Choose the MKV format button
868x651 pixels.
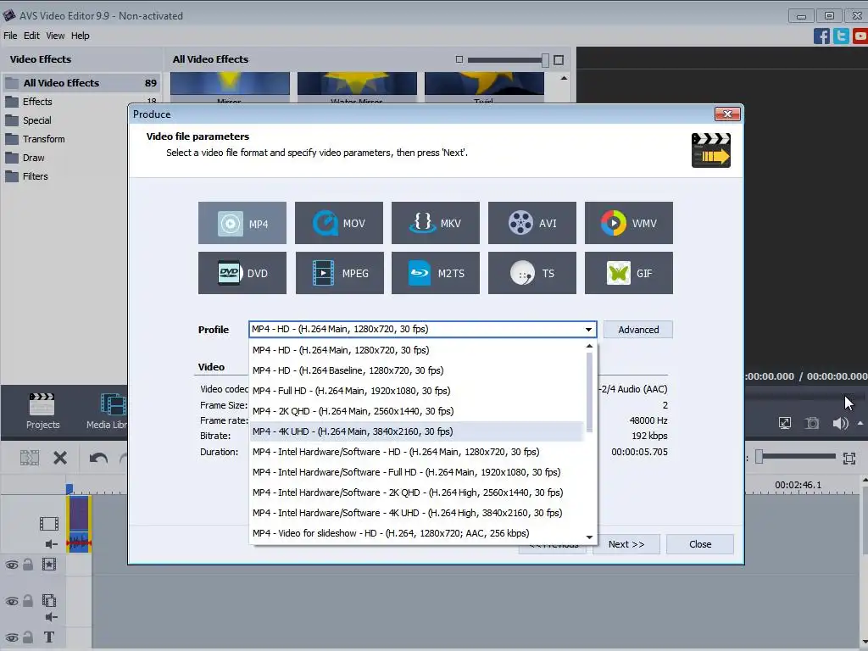(x=435, y=223)
